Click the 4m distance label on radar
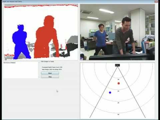The width and height of the screenshot is (160, 120). (118, 114)
